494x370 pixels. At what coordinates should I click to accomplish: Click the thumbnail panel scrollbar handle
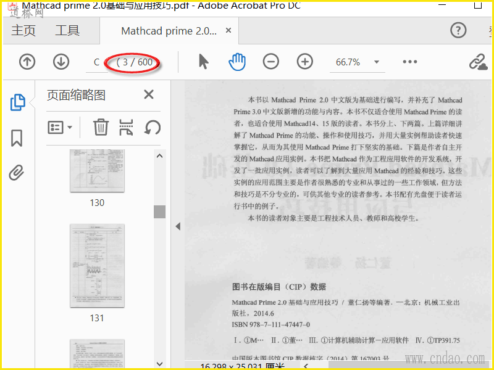click(159, 212)
